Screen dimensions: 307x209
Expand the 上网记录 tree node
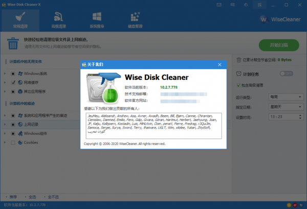point(5,124)
